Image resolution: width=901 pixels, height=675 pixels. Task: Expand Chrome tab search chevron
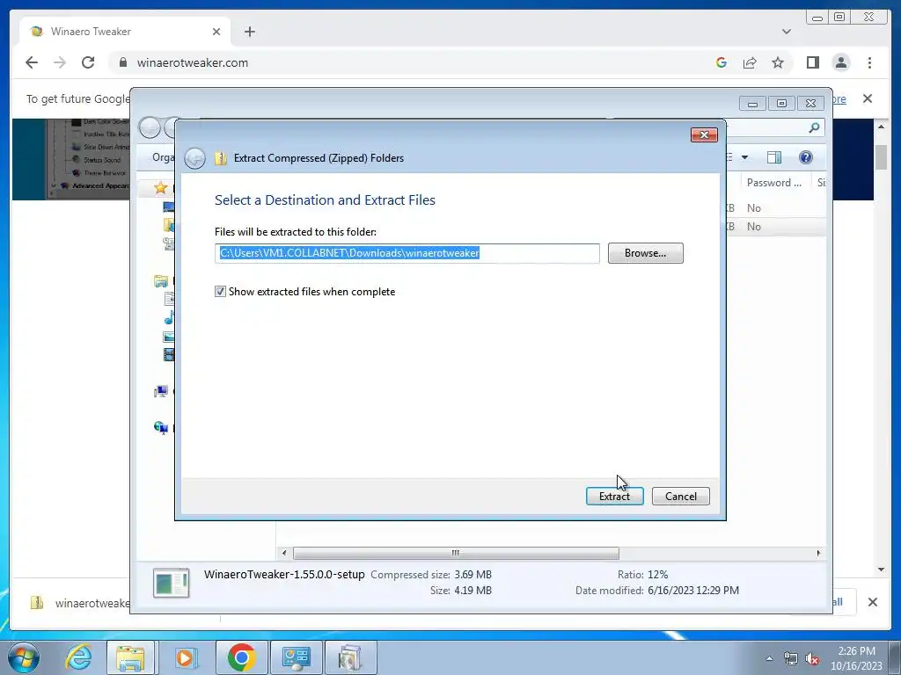(786, 32)
